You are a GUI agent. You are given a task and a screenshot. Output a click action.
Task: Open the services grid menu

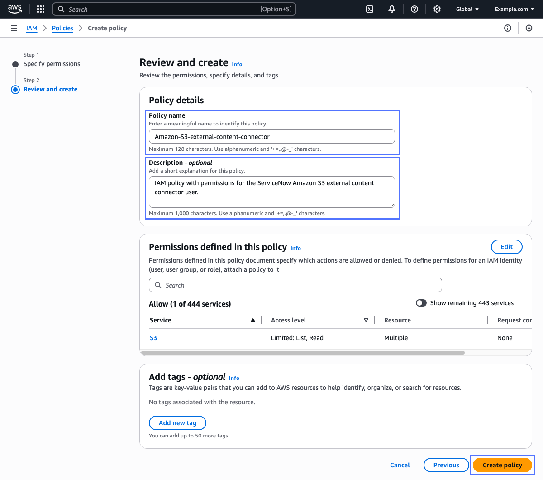point(41,9)
